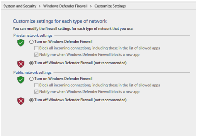Click the Public network settings heading
The width and height of the screenshot is (197, 136).
coord(32,73)
